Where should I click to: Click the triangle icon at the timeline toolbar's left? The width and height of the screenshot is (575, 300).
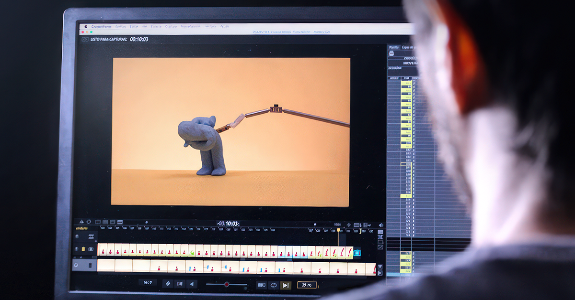(81, 222)
